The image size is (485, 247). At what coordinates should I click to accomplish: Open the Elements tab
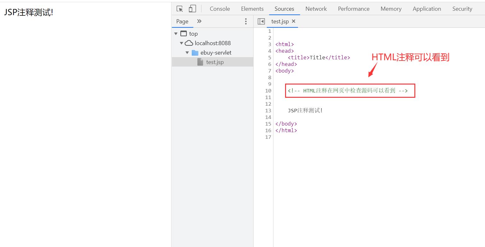point(252,9)
